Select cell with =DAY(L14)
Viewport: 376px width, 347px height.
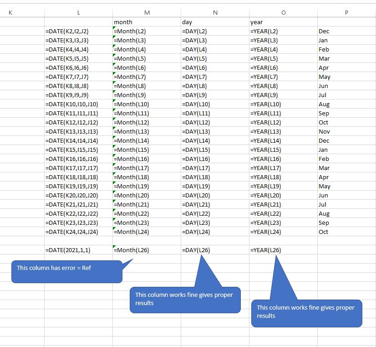[x=215, y=141]
